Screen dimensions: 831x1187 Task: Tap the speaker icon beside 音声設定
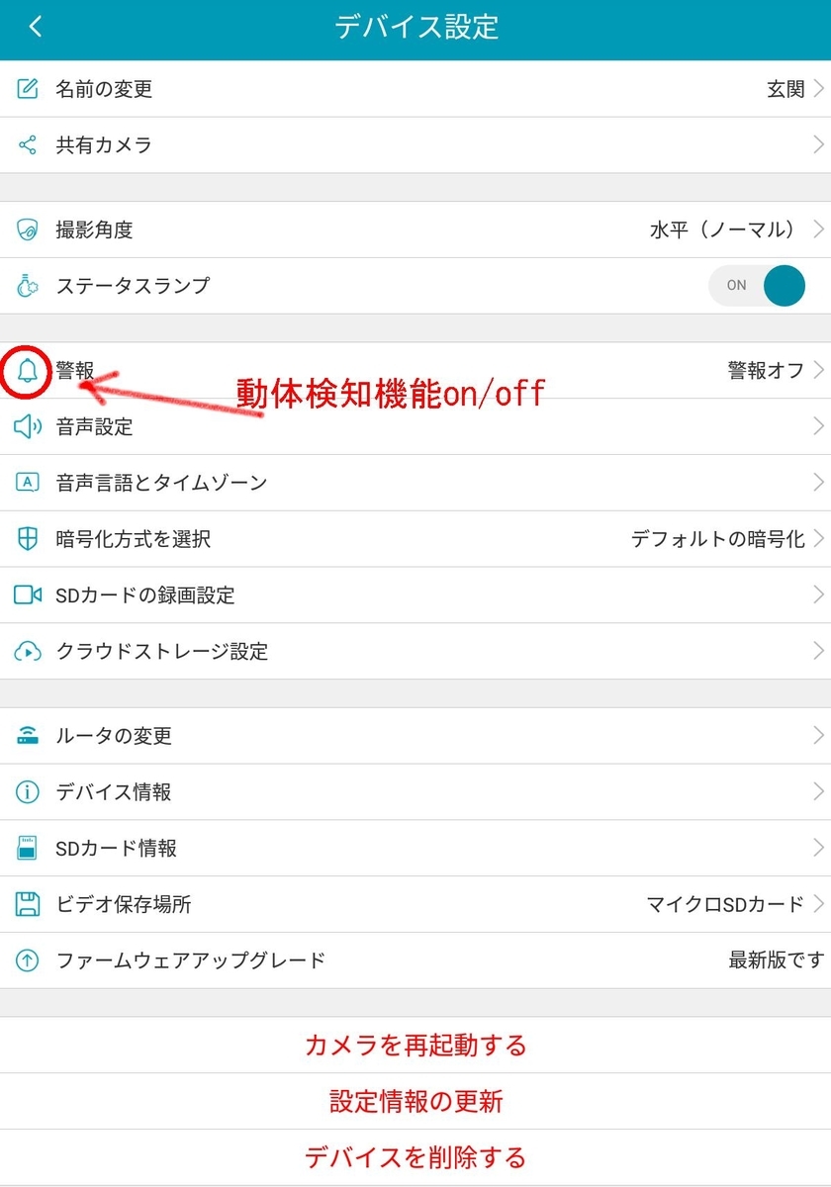(x=28, y=426)
